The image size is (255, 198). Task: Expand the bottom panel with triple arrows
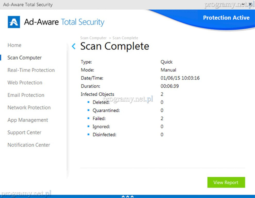coord(127,196)
